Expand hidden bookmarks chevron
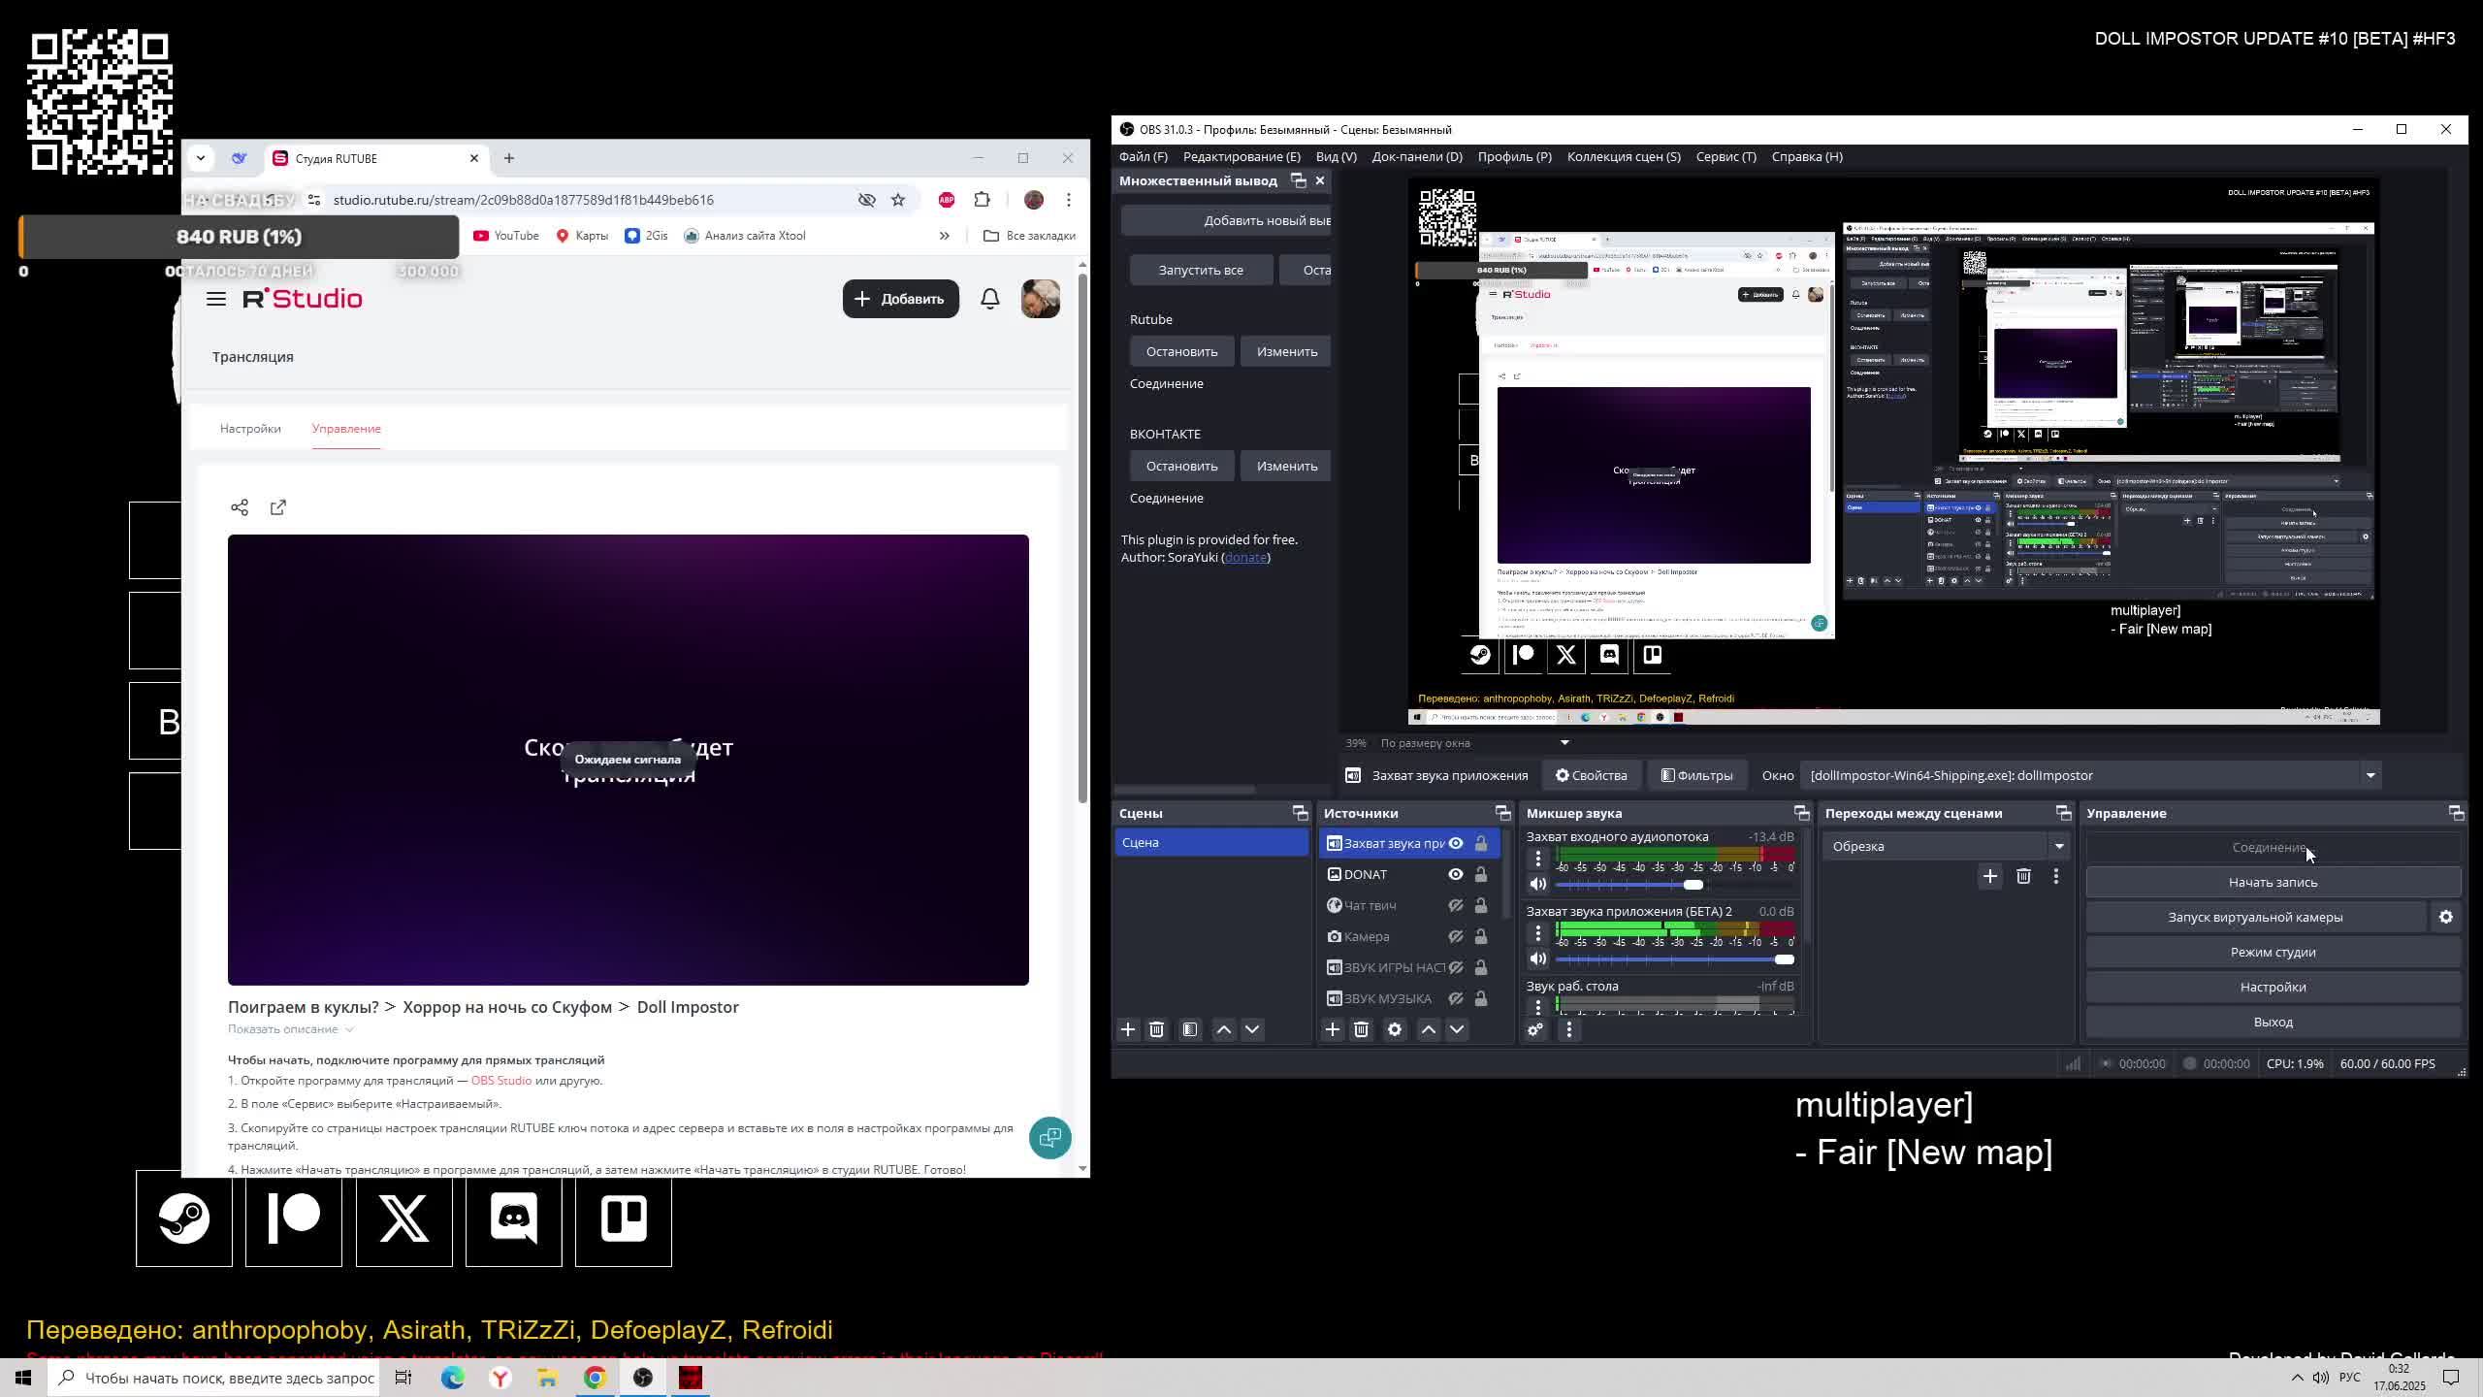2483x1397 pixels. point(944,236)
